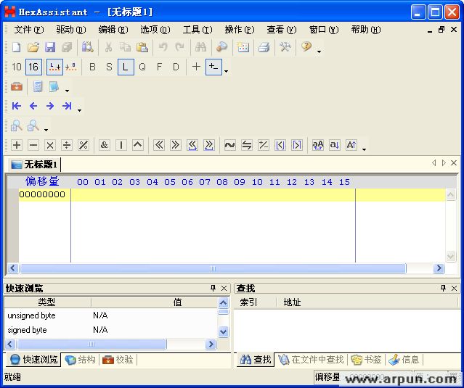Apply shift left double chevron operation
This screenshot has width=464, height=388.
pyautogui.click(x=159, y=145)
